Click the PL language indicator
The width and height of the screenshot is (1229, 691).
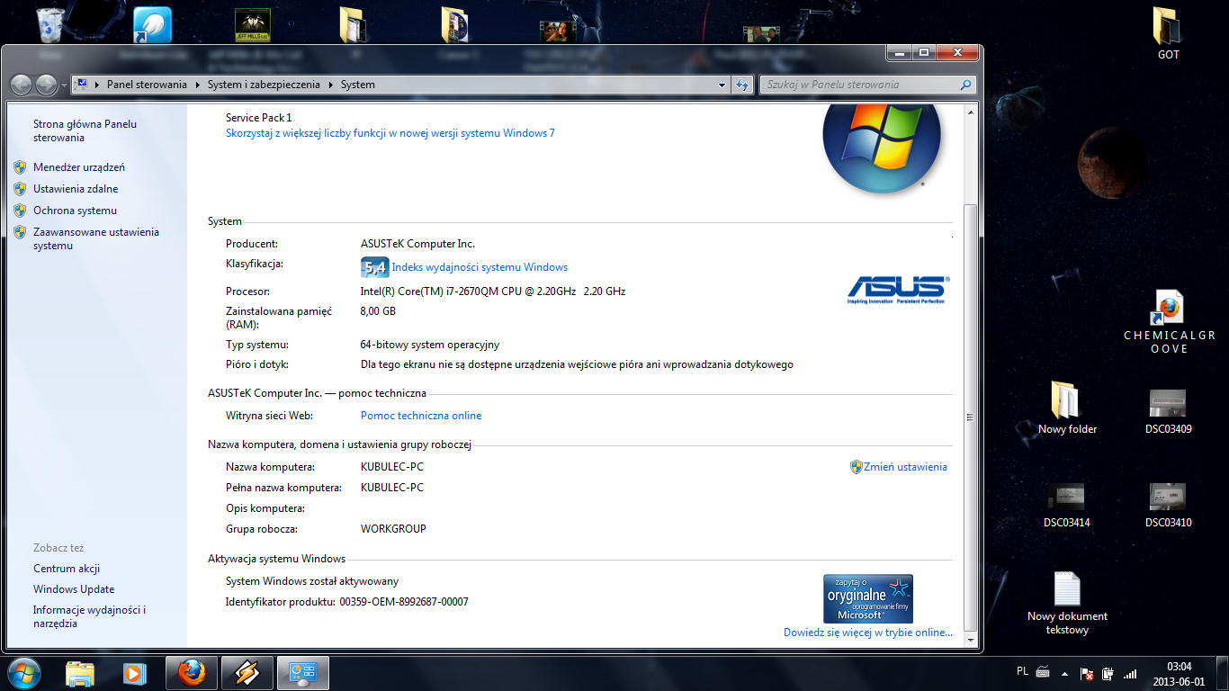click(x=1022, y=671)
